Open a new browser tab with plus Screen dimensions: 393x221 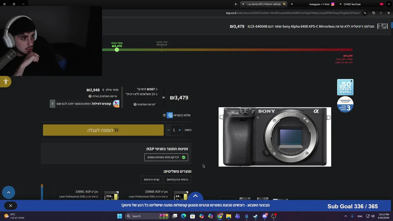click(236, 4)
